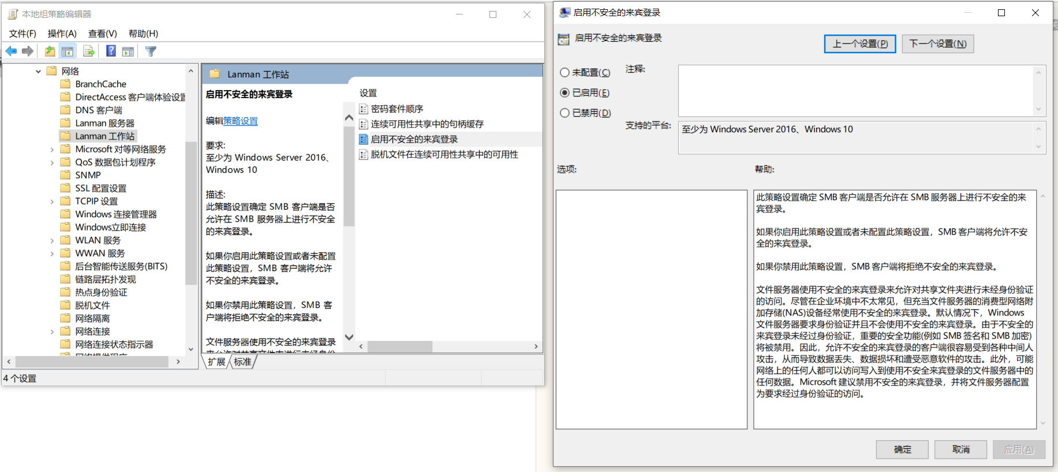Select the 未配置(C) radio option
1058x472 pixels.
coord(564,73)
